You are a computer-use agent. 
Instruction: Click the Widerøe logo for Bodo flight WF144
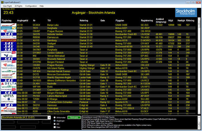9,87
